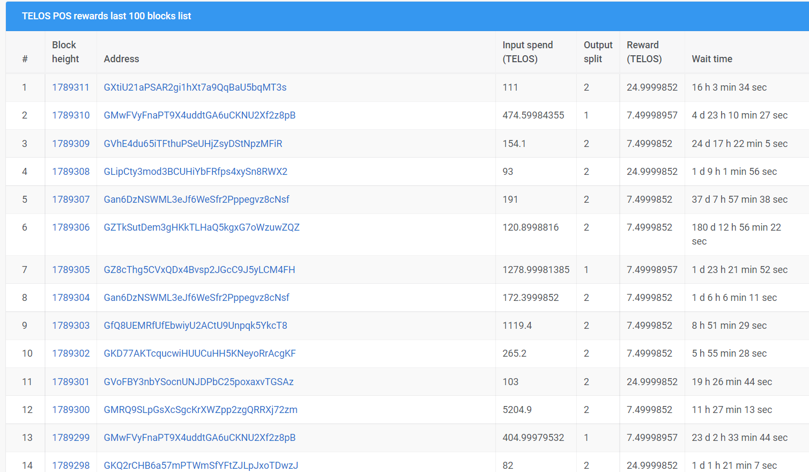Open address GVoFBY3nbYSocnUNJDPbC25poxaxvTGSAz

(199, 382)
